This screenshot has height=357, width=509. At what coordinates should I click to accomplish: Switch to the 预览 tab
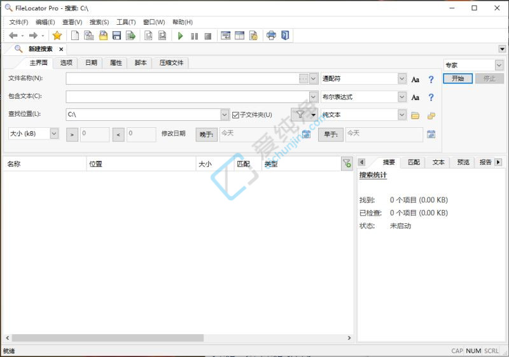tap(463, 162)
